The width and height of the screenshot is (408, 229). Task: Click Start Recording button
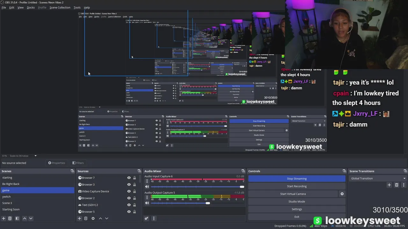pos(297,186)
